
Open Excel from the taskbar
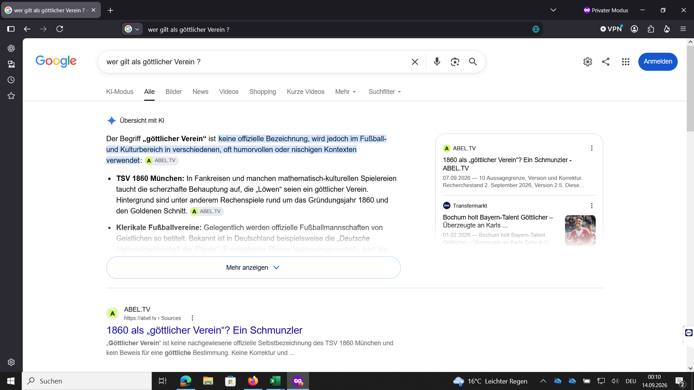tap(275, 381)
